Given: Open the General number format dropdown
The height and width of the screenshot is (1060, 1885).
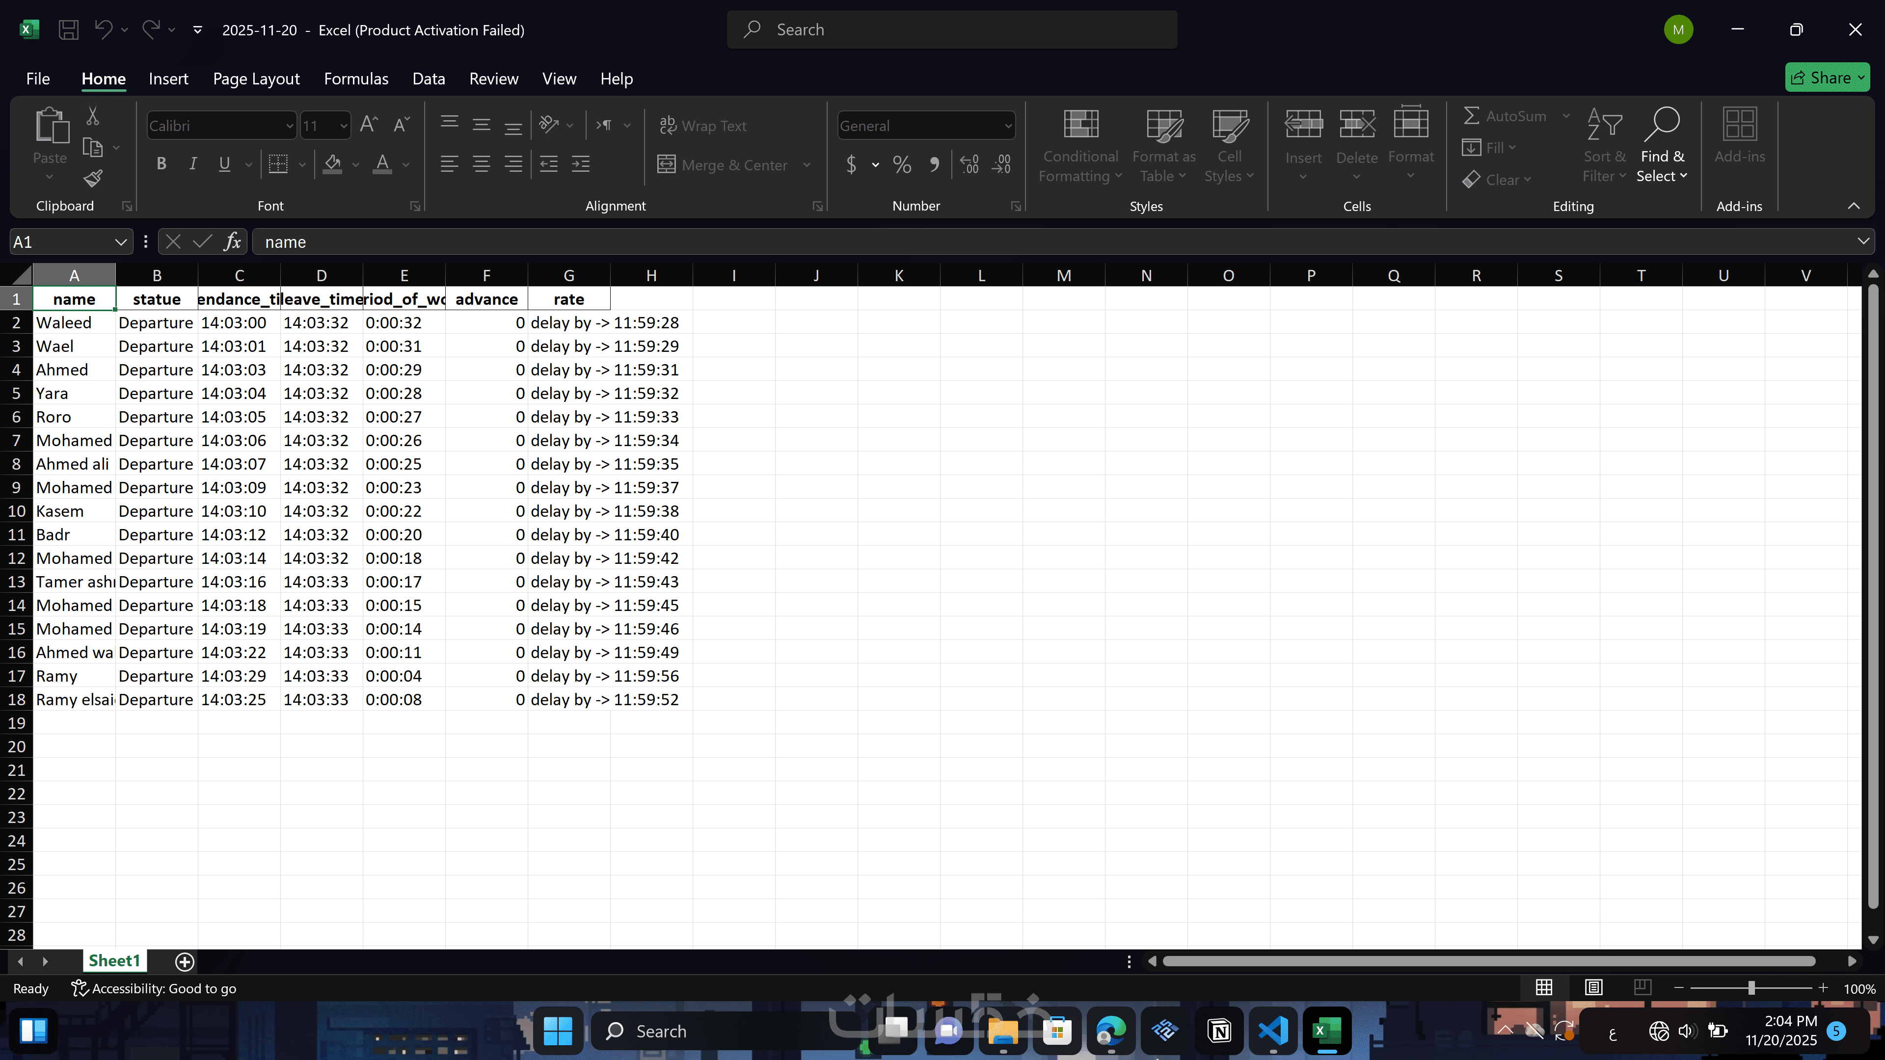Looking at the screenshot, I should [1008, 126].
